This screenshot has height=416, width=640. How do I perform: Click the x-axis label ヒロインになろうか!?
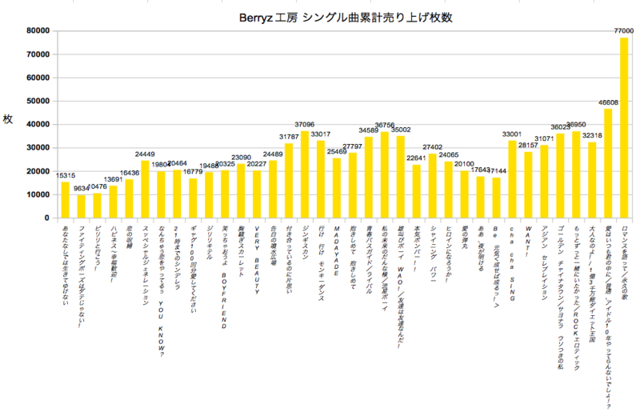[x=449, y=254]
